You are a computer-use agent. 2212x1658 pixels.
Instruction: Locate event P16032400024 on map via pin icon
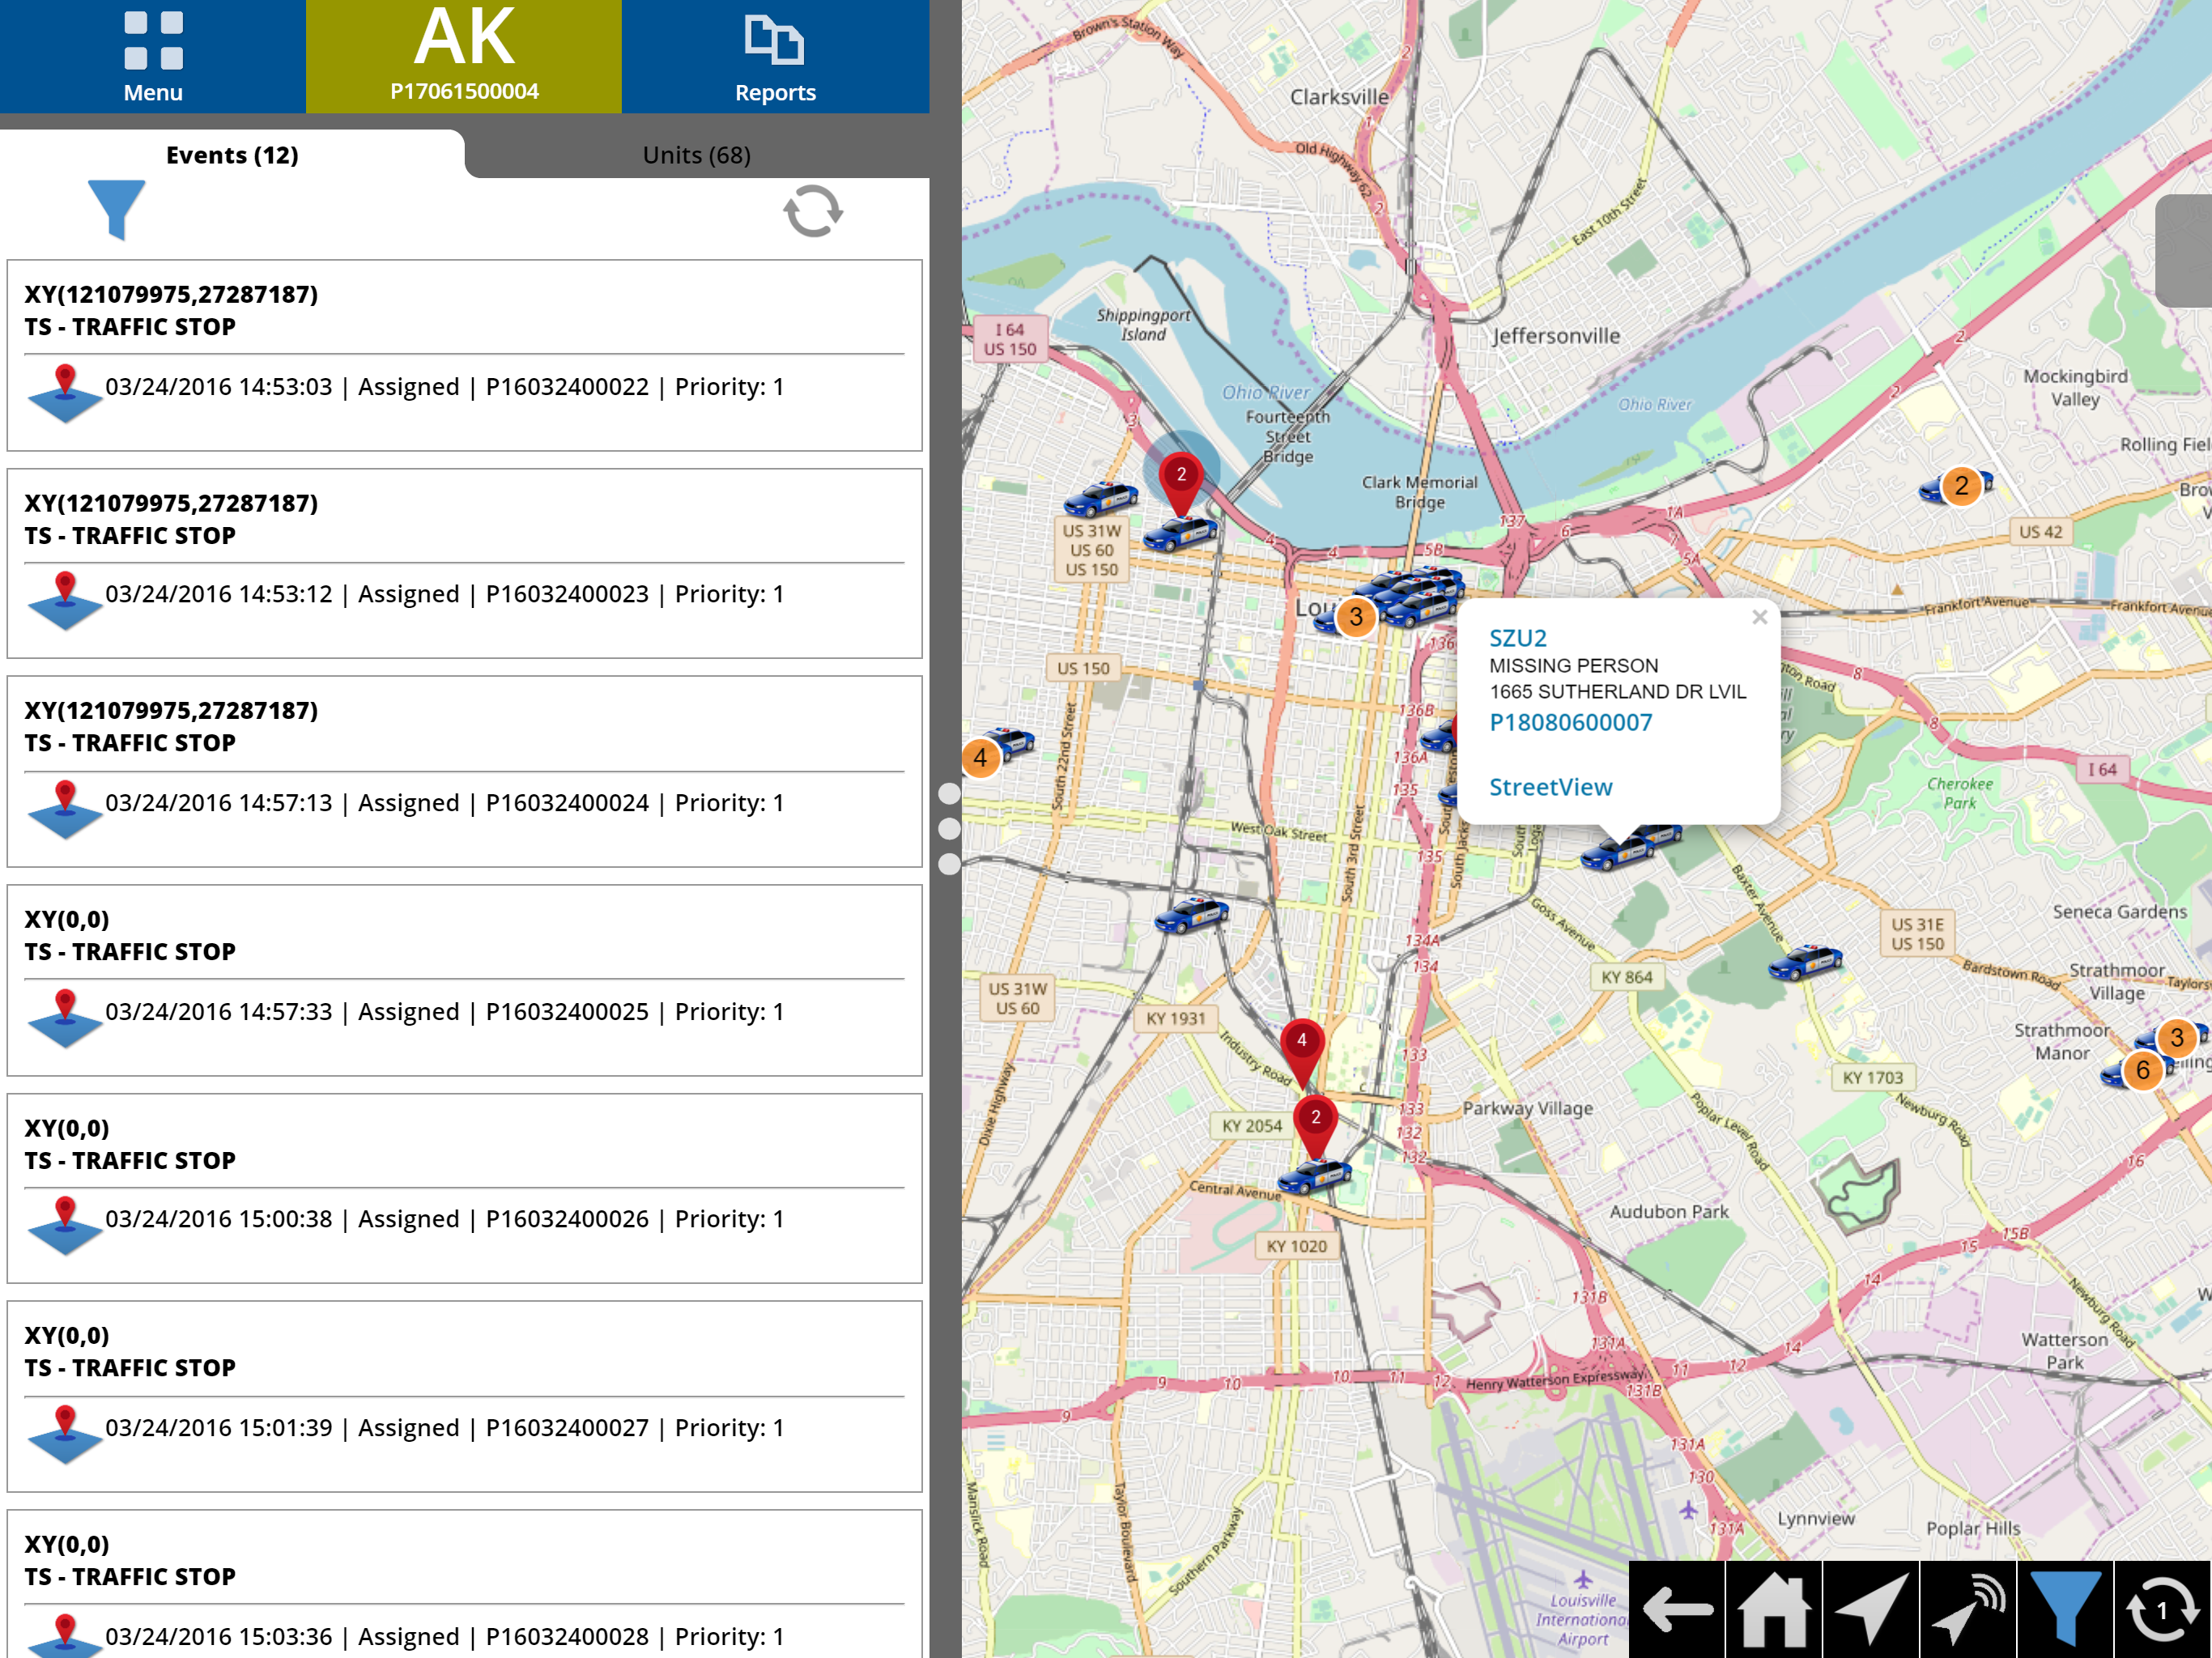[65, 809]
